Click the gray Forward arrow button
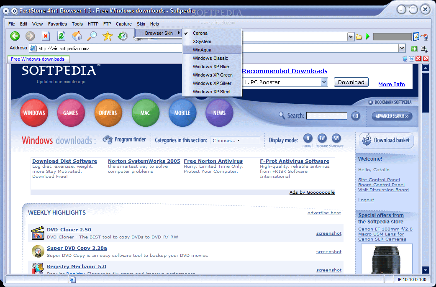The image size is (436, 287). coord(30,36)
